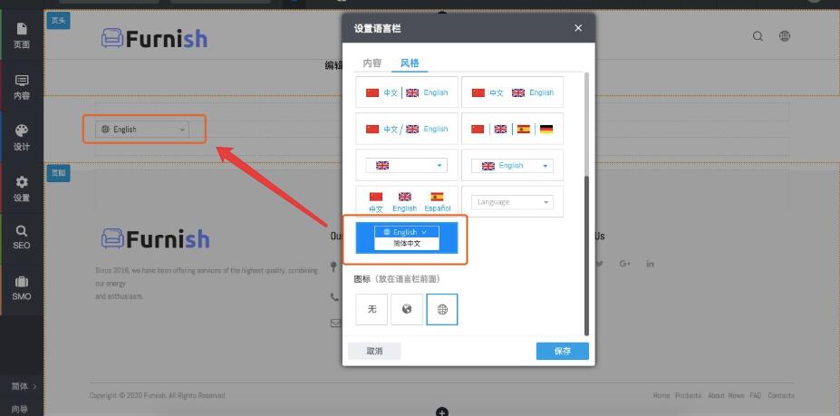Choose the grey Language dropdown style
The image size is (840, 416).
[512, 201]
